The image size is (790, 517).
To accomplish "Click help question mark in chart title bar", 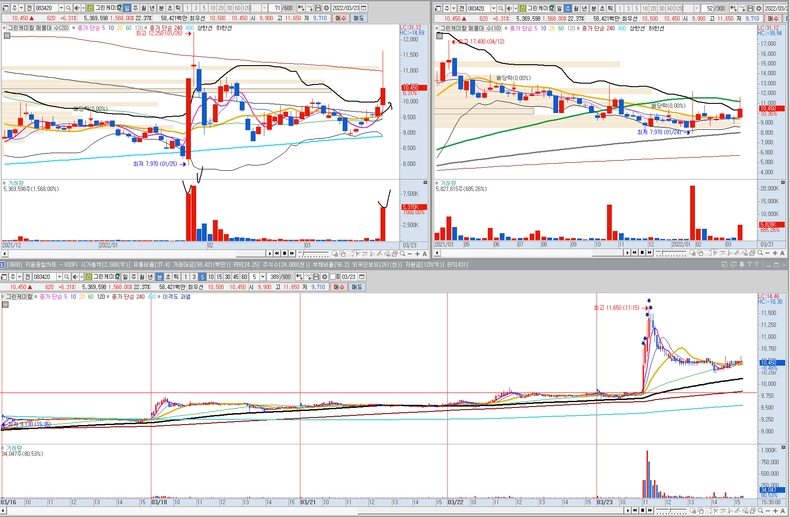I will pyautogui.click(x=757, y=264).
